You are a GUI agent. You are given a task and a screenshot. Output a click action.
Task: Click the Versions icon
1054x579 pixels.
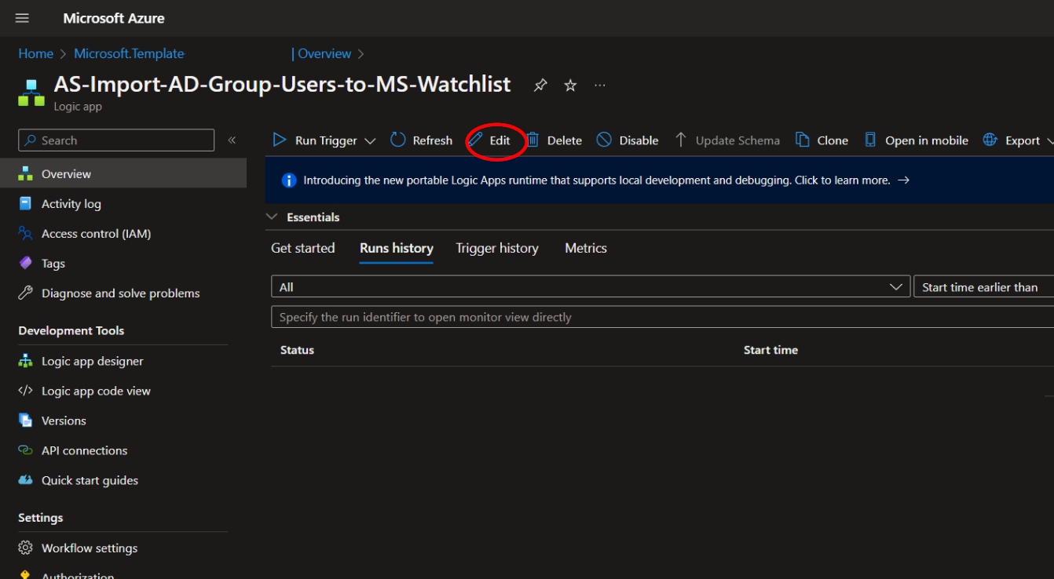point(26,421)
